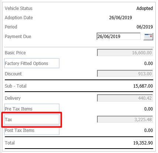Viewport: 158px width, 153px height.
Task: Open Pre Tax Items
Action: 32,109
